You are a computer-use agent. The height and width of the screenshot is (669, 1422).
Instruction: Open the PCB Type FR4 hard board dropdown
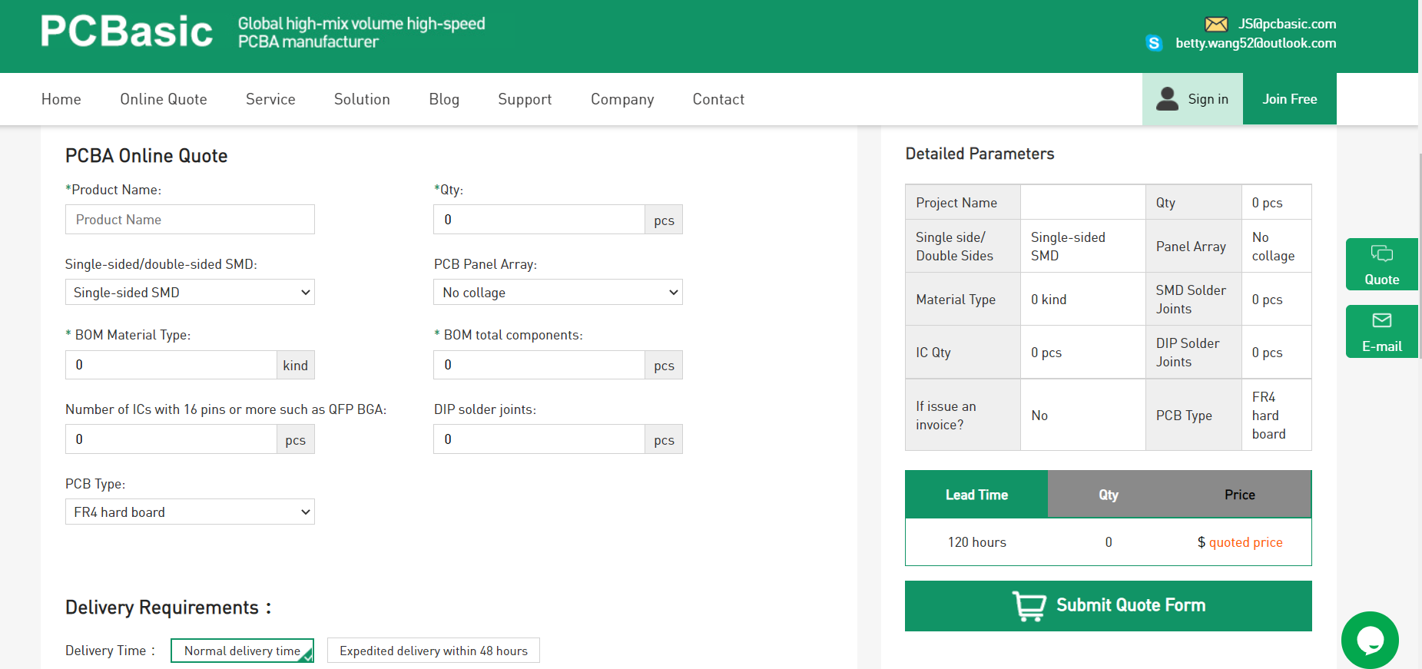190,512
